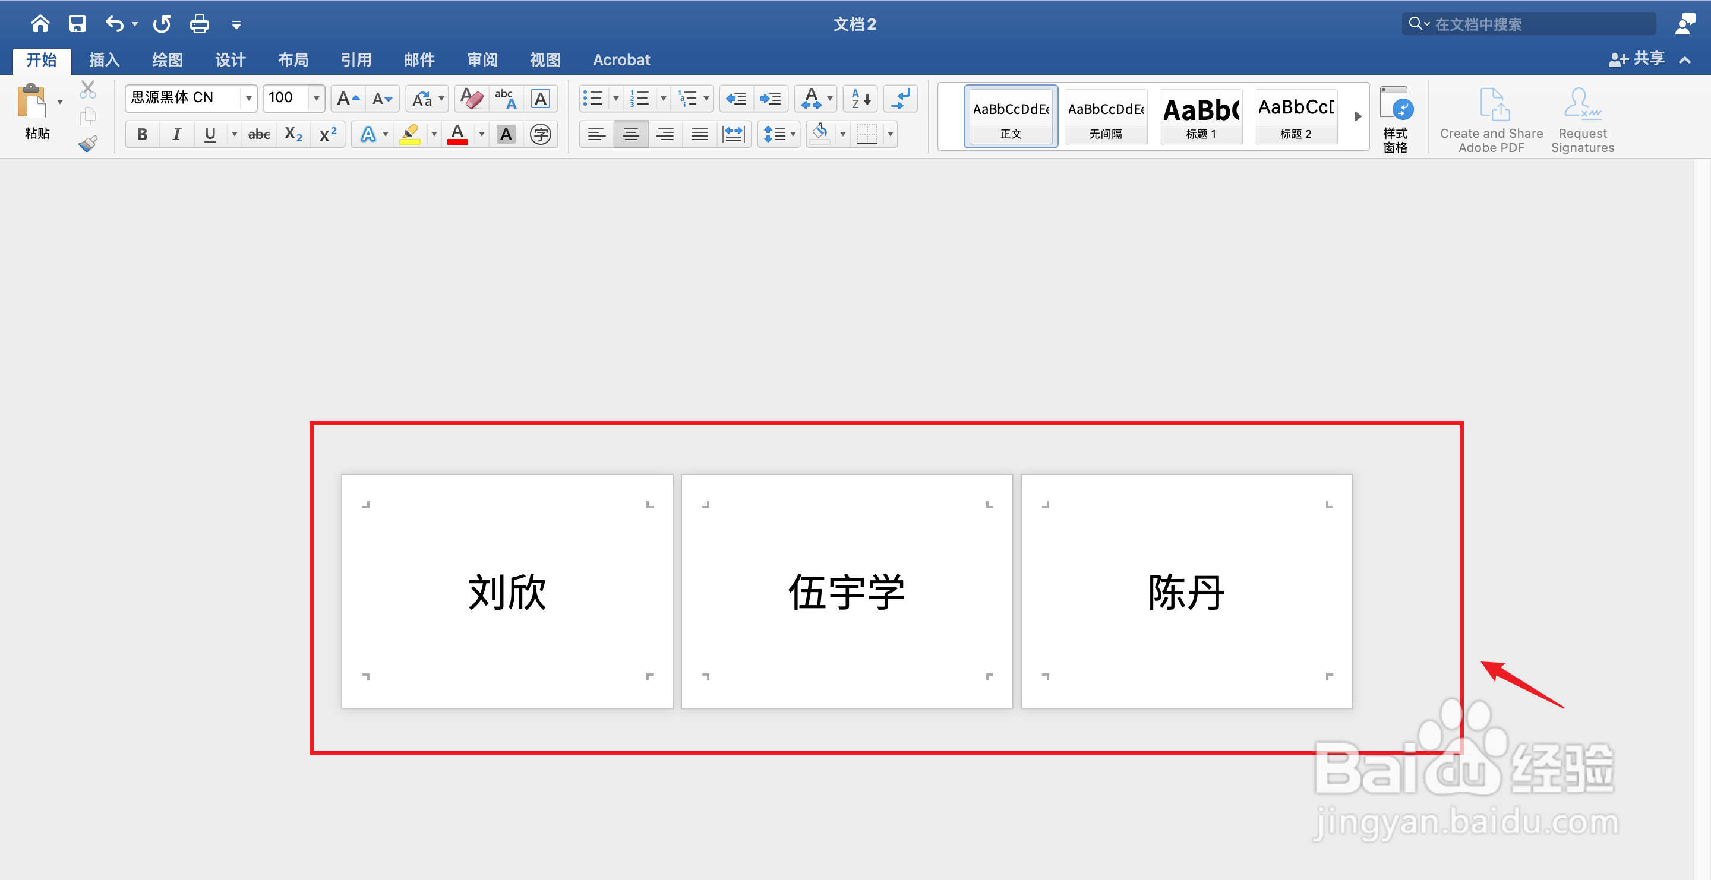1711x880 pixels.
Task: Apply character border icon
Action: point(541,99)
